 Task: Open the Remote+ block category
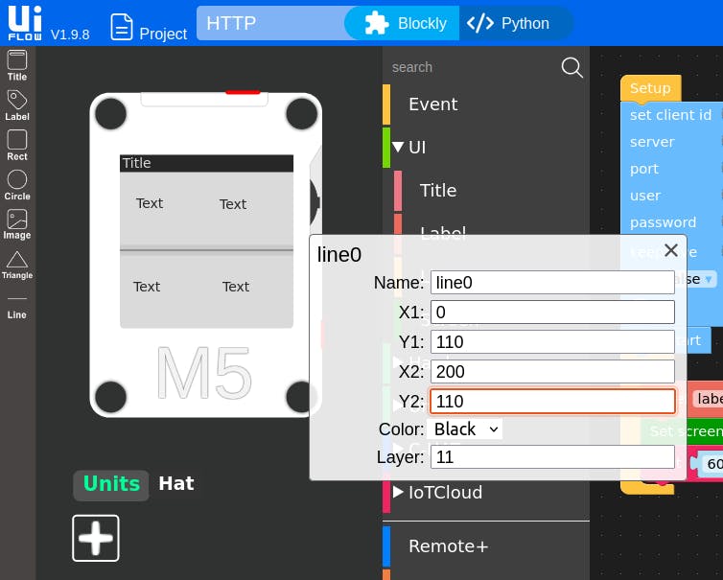448,546
